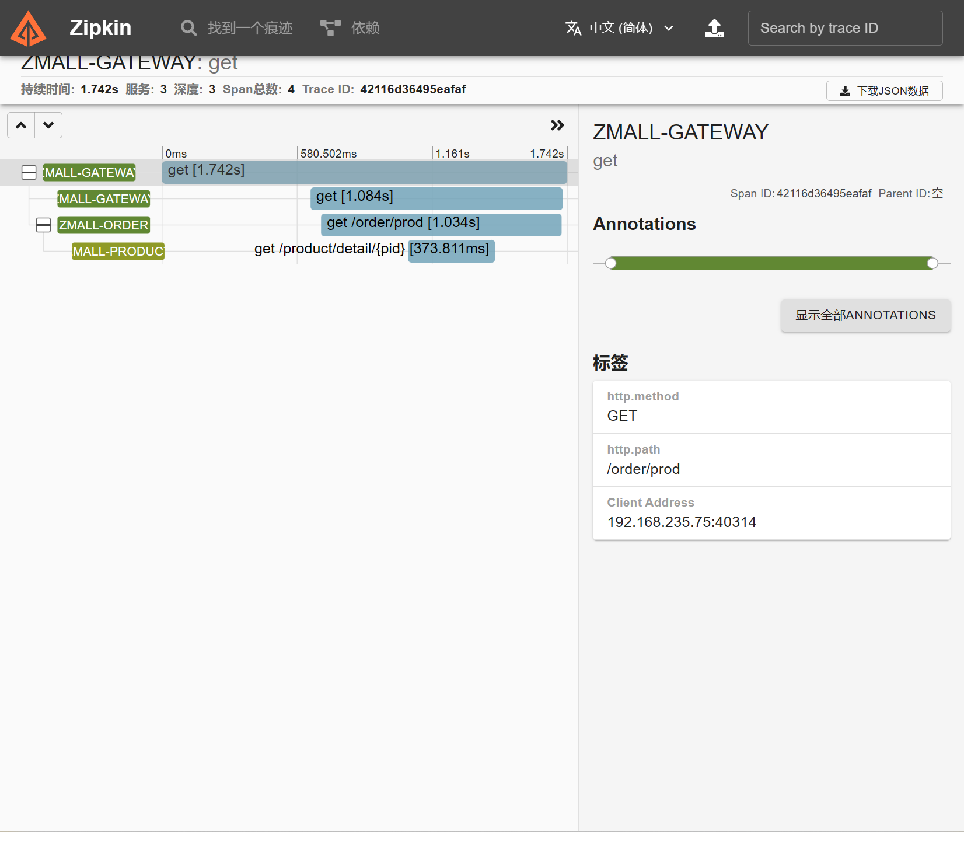Click the http.method GET tag
964x865 pixels.
(x=771, y=407)
